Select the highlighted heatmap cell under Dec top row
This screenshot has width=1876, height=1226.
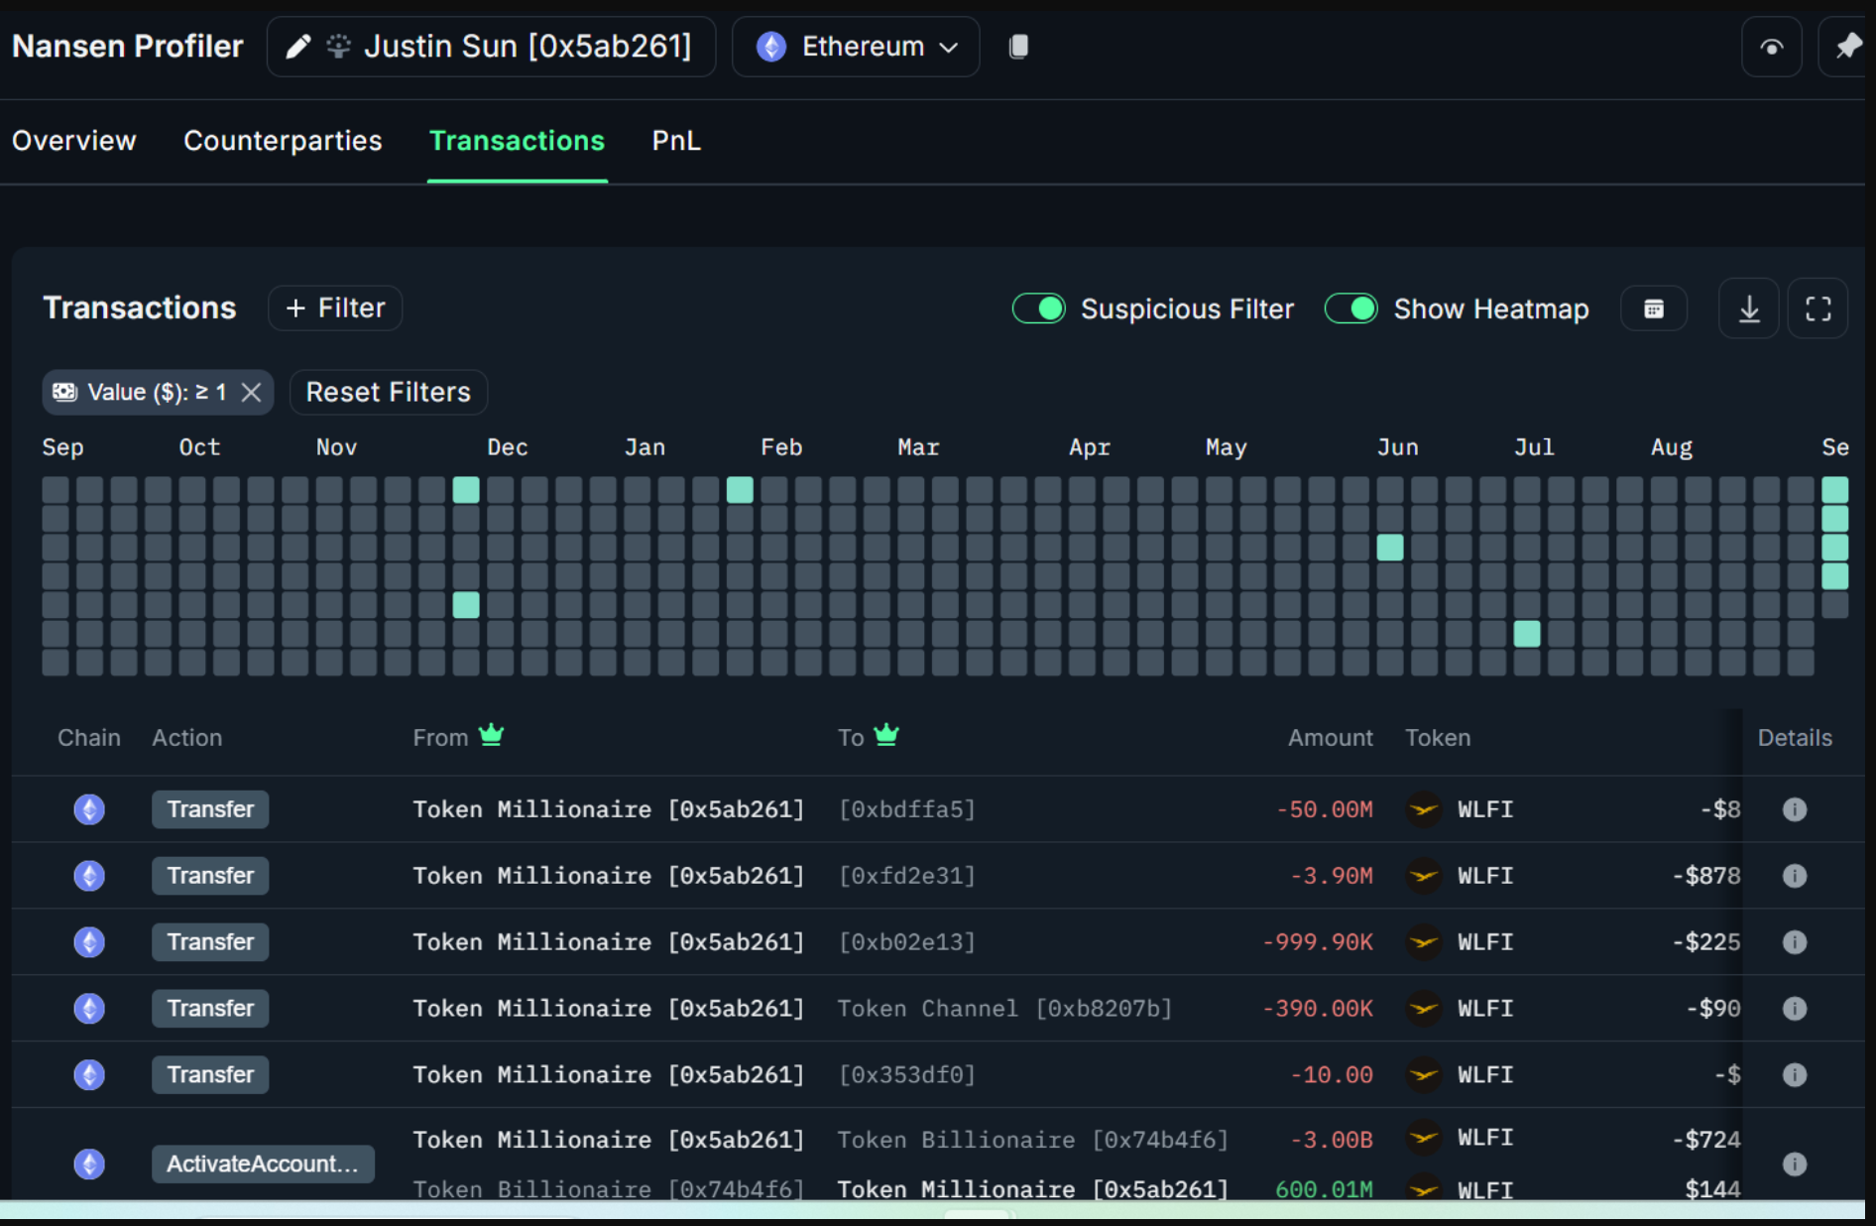[x=466, y=490]
